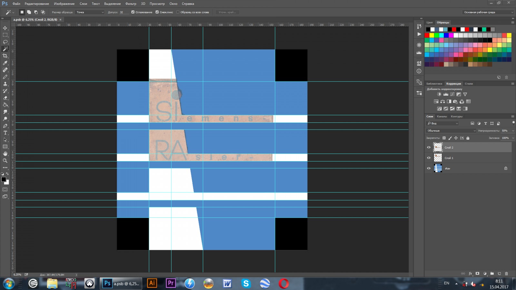The height and width of the screenshot is (290, 516).
Task: Open the blend mode Обычные dropdown
Action: (451, 130)
